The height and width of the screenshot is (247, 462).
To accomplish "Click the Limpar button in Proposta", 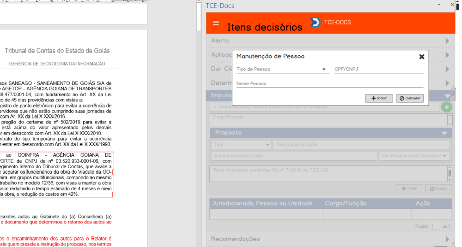I will pyautogui.click(x=438, y=189).
